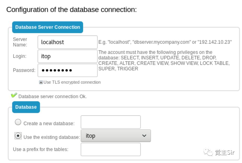This screenshot has width=242, height=163.
Task: Click the 觉主Sir watermark logo icon
Action: coord(208,151)
